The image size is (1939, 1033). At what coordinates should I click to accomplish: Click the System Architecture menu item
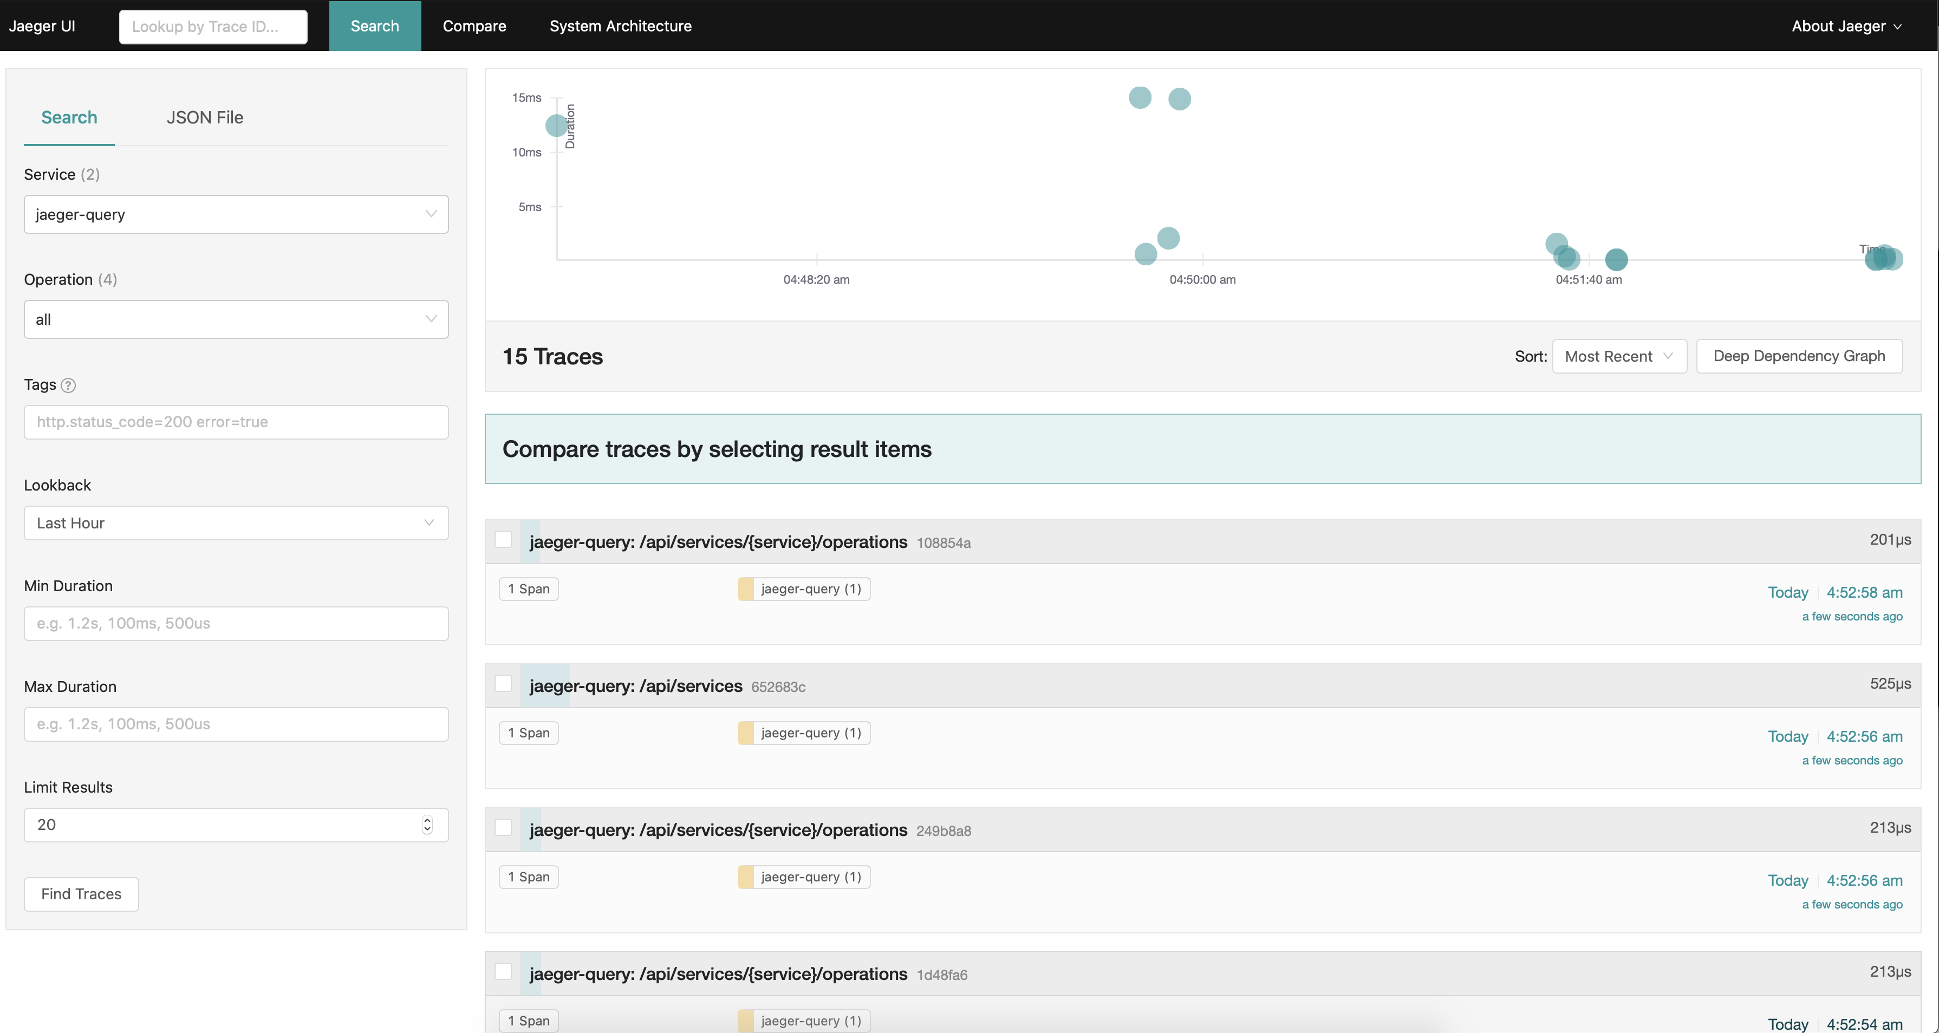click(x=621, y=25)
